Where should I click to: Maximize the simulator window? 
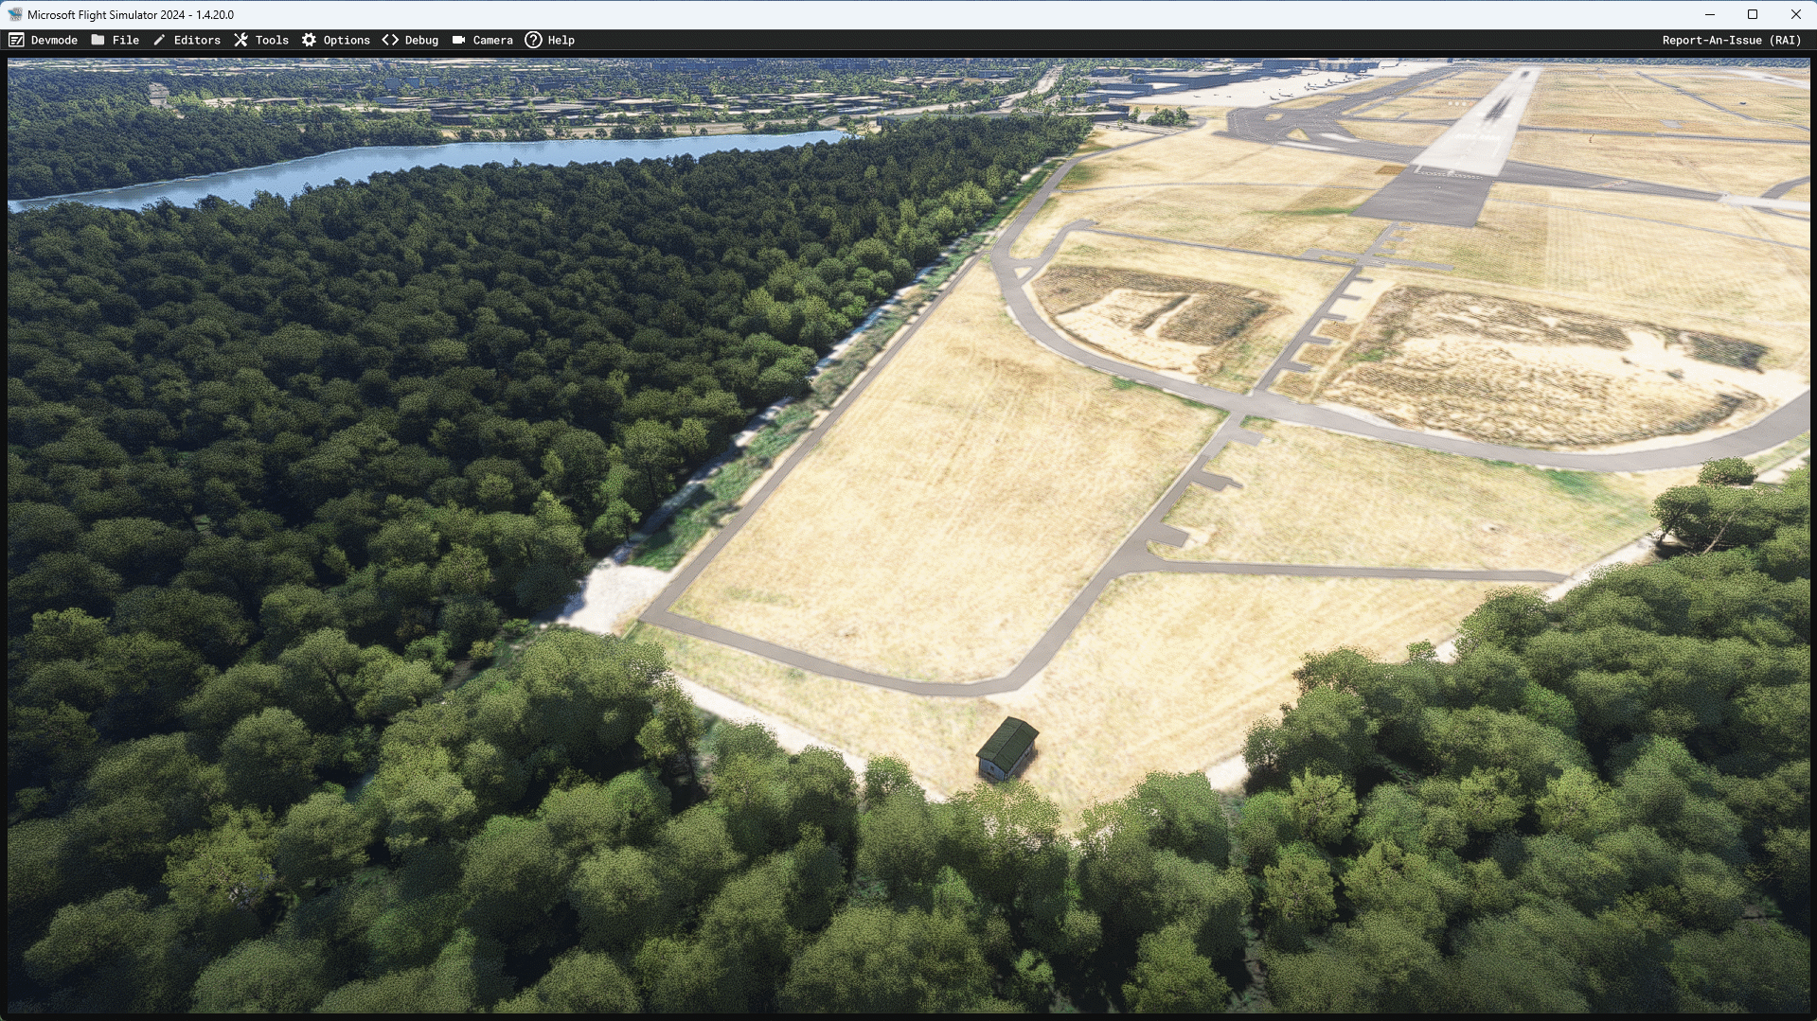tap(1753, 14)
